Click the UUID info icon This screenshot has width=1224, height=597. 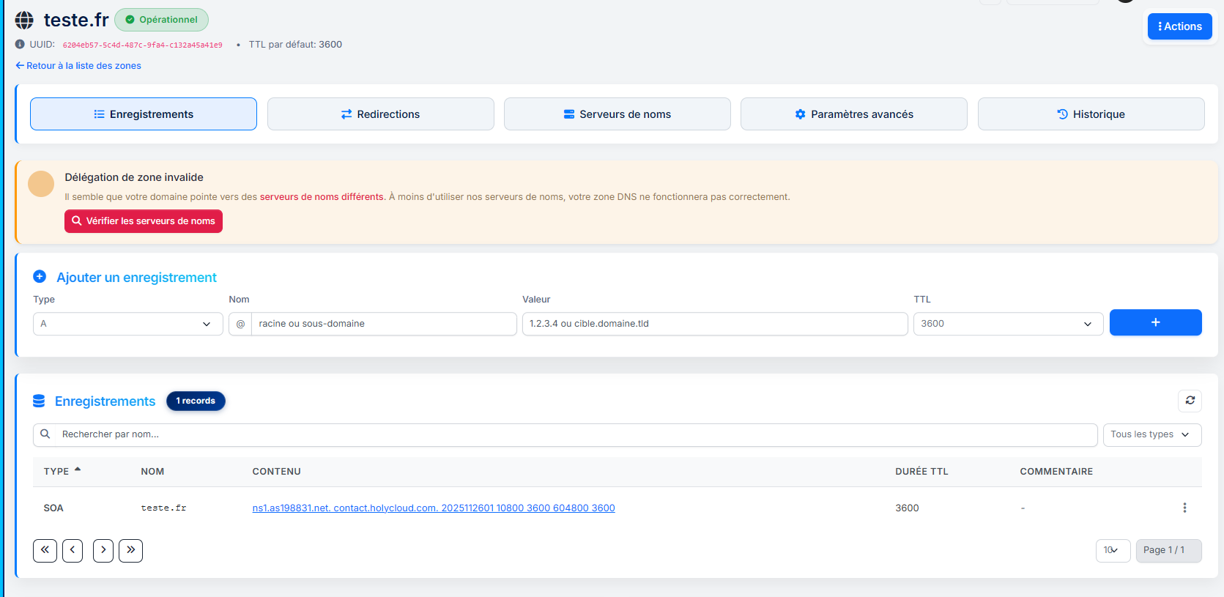coord(20,45)
